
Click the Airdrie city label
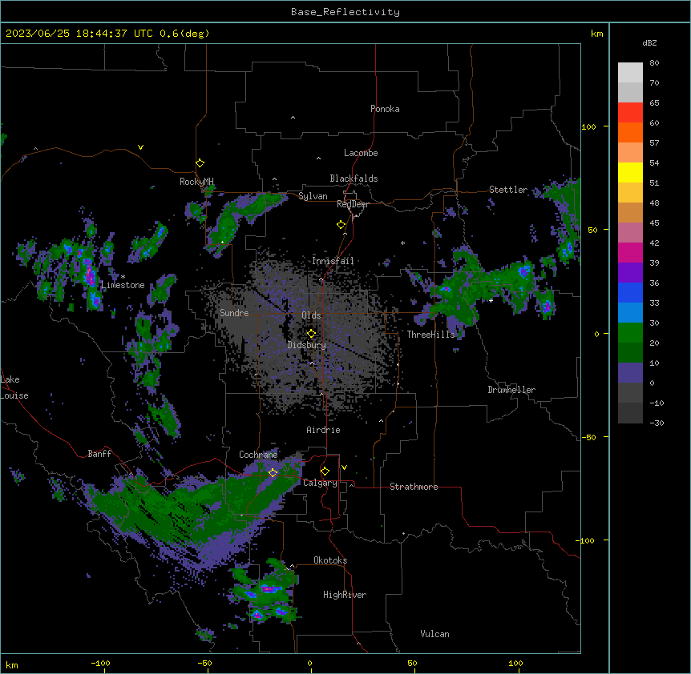click(323, 430)
